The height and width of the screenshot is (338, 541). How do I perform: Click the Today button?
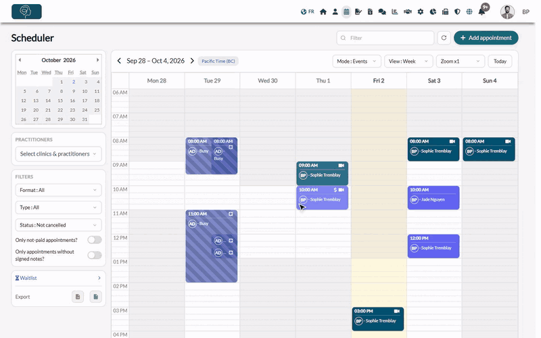500,62
